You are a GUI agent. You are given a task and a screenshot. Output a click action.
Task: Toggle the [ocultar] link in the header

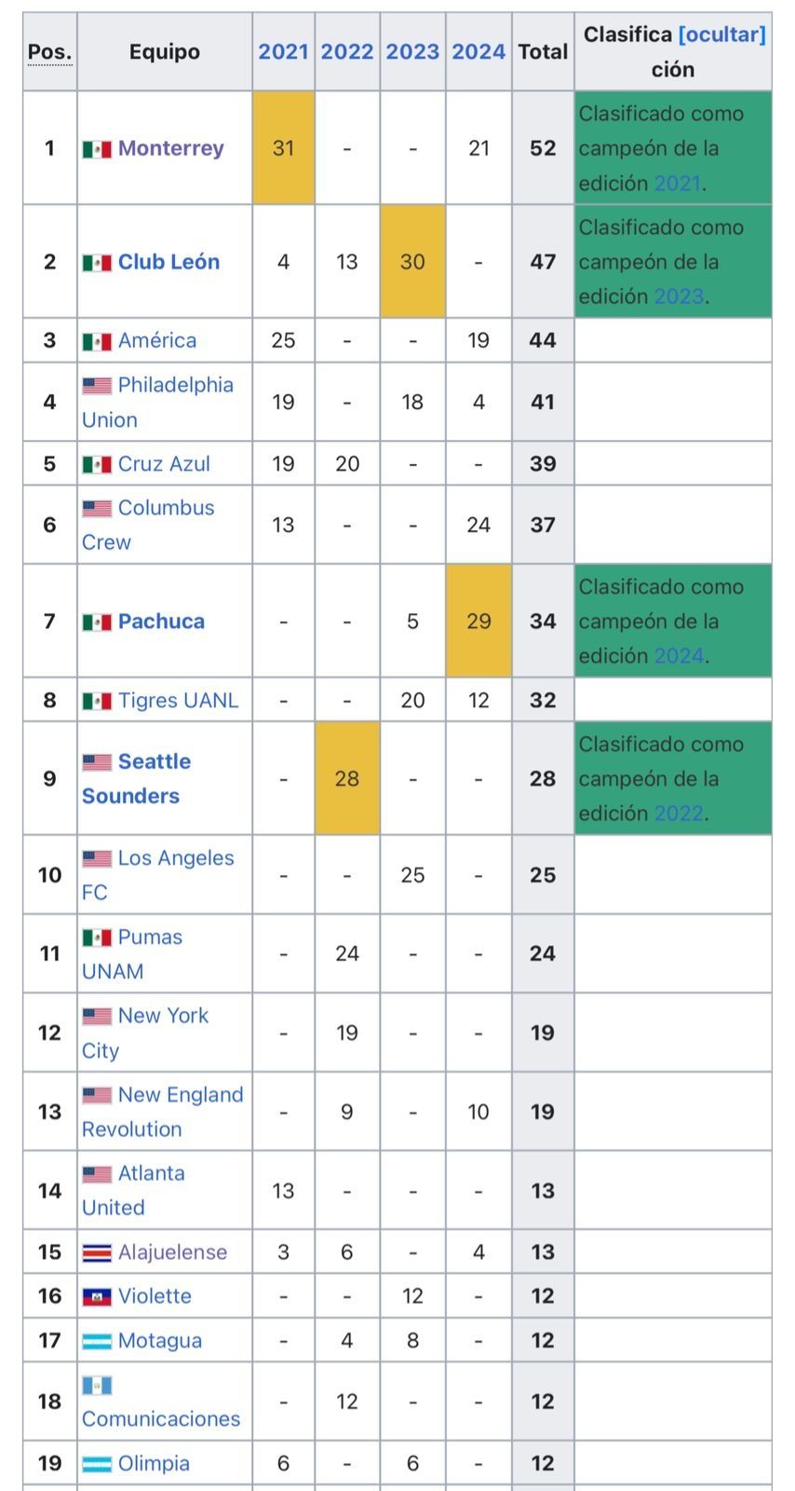[722, 34]
